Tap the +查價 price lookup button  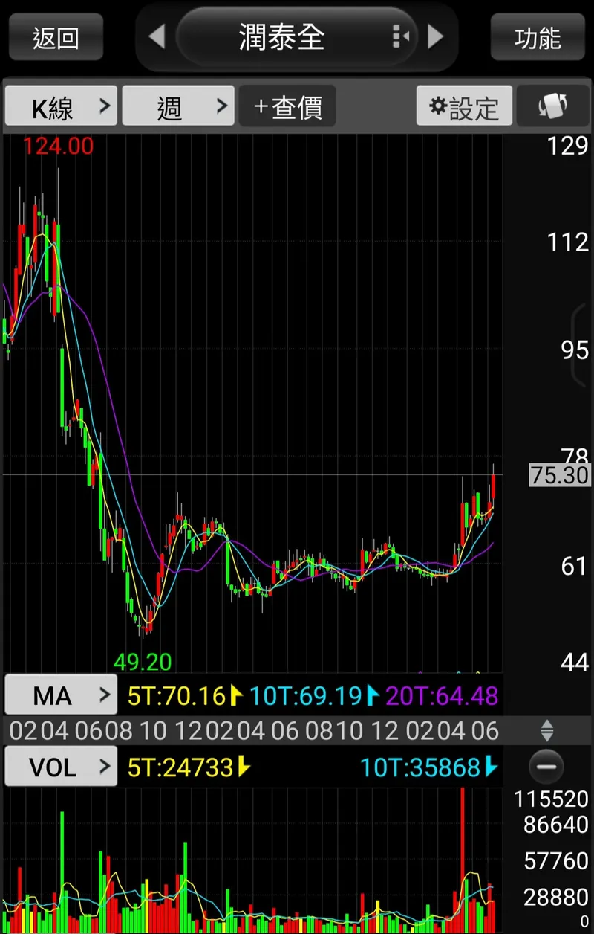[x=287, y=106]
